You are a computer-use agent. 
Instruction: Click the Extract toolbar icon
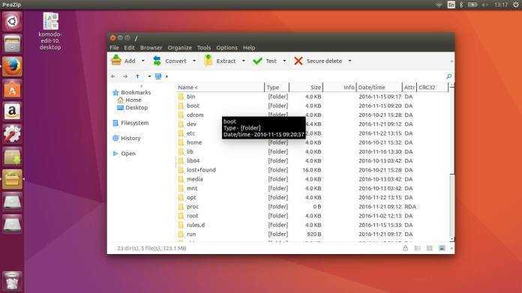coord(208,61)
